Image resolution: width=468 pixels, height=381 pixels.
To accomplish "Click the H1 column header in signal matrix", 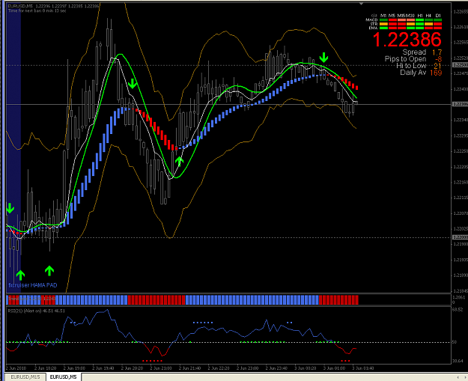I will [419, 16].
